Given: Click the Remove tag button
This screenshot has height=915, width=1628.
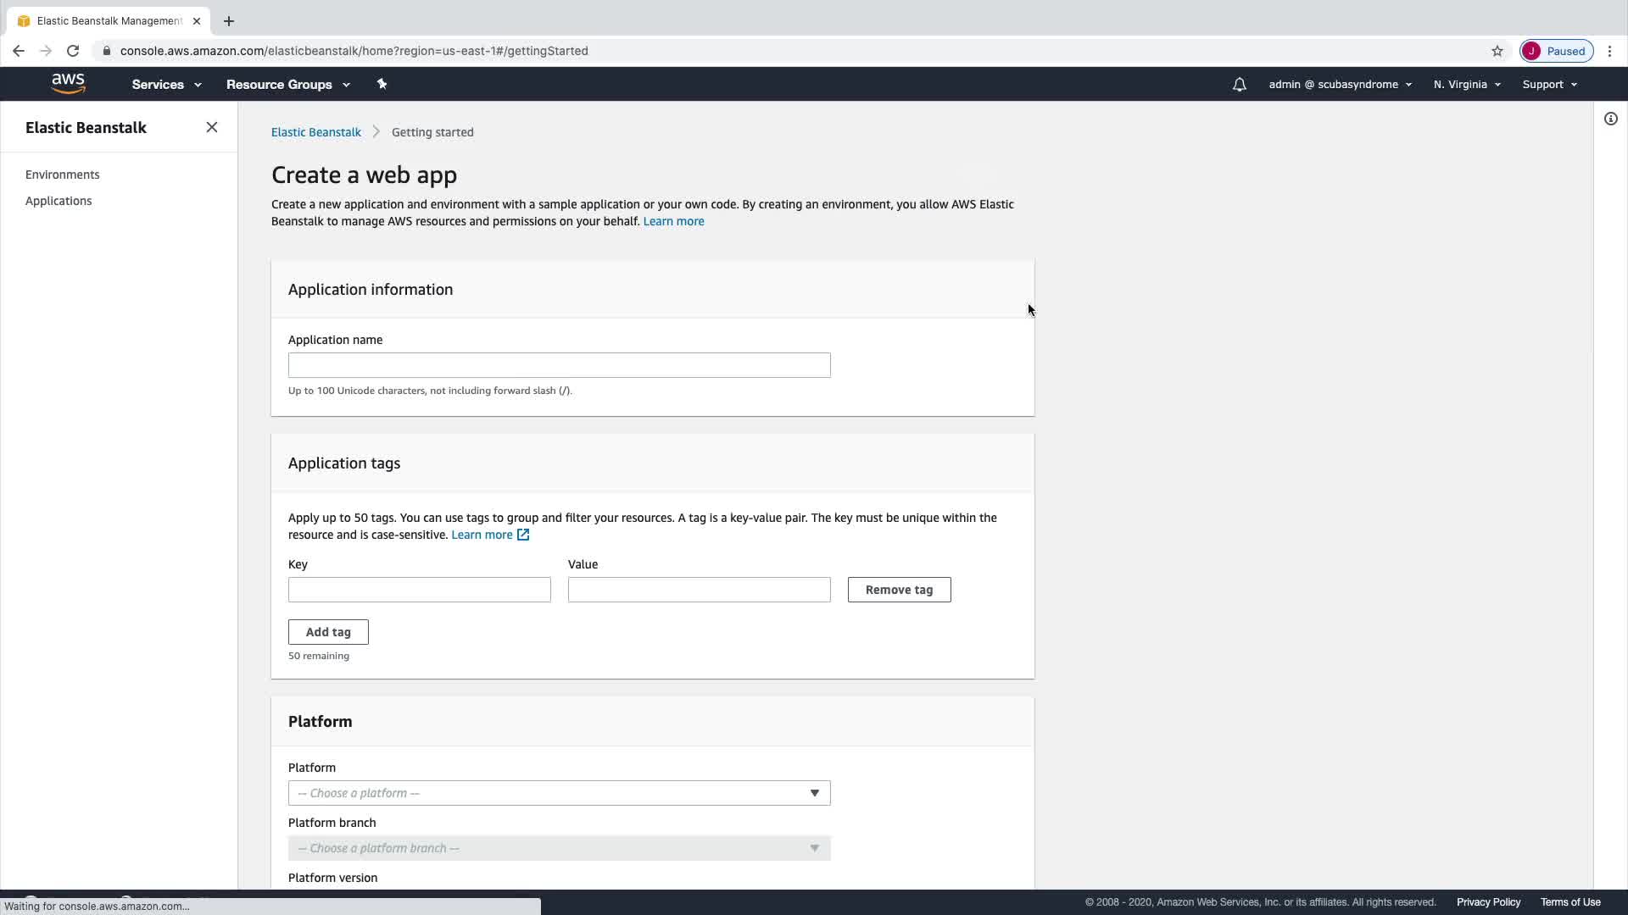Looking at the screenshot, I should tap(899, 590).
